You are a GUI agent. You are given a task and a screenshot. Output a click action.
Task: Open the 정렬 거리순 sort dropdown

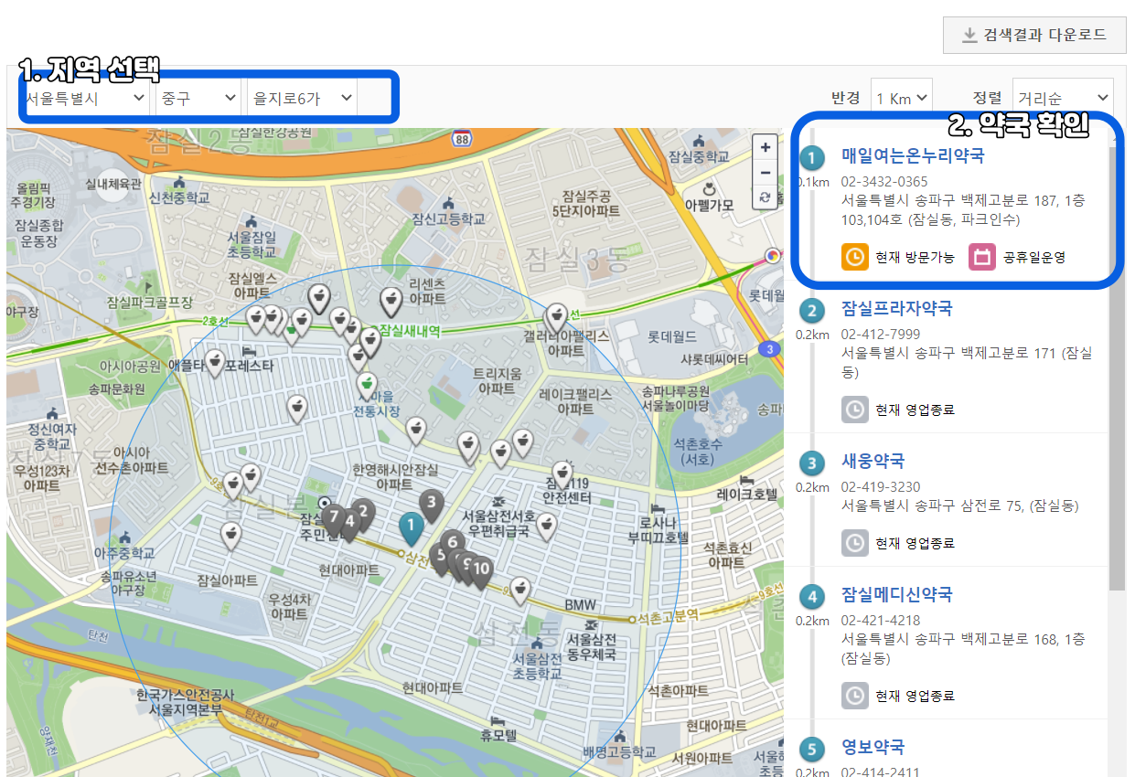[x=1063, y=97]
